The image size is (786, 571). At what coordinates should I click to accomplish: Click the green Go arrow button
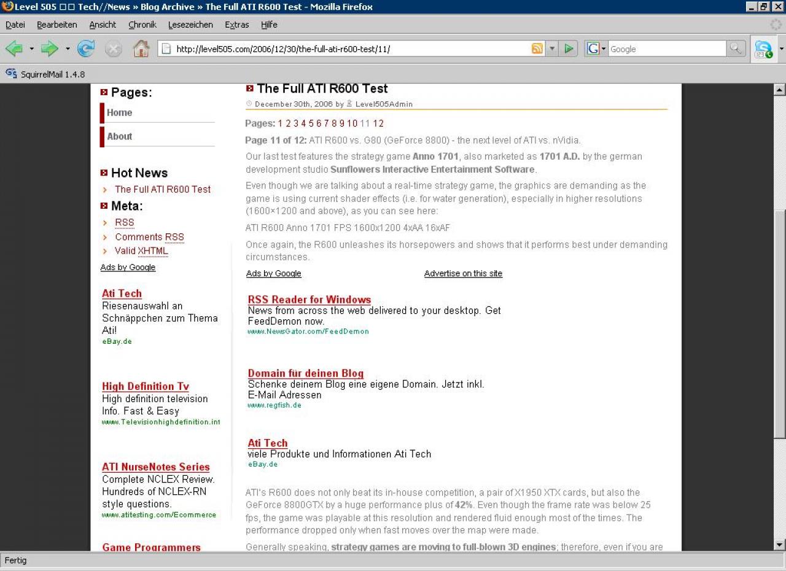tap(569, 49)
